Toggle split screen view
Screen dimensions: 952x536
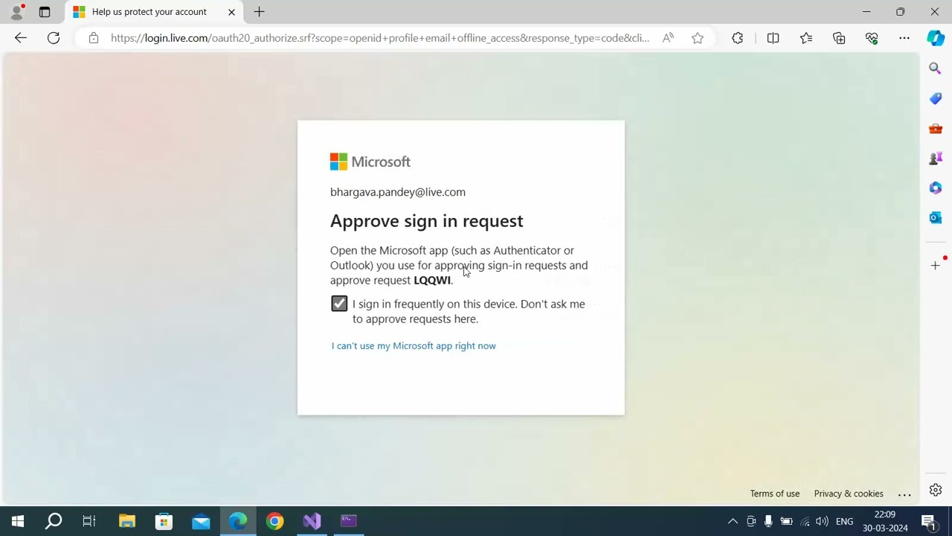click(x=773, y=38)
